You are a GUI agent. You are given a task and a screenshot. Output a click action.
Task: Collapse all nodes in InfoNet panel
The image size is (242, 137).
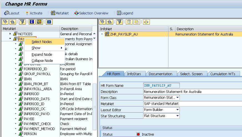[110, 22]
